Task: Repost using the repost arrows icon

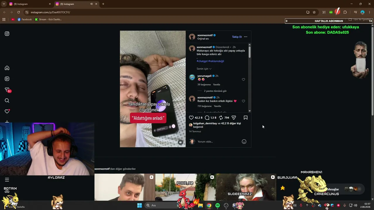Action: [x=221, y=118]
